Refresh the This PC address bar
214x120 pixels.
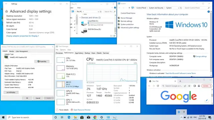tap(101, 12)
